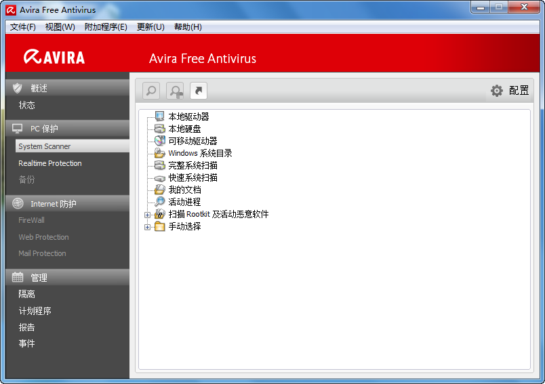Go to 隔离 in the 管理 section
Viewport: 545px width, 384px height.
(27, 295)
